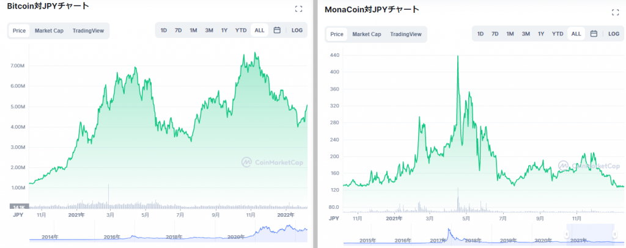Click the Bitcoin overview timeline at 2018年
Image resolution: width=626 pixels, height=248 pixels.
174,237
